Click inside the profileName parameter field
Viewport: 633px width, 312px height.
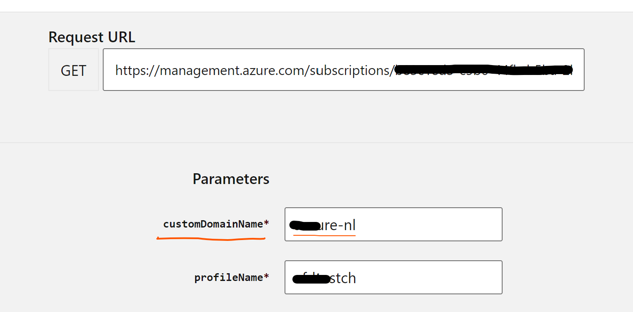(393, 277)
